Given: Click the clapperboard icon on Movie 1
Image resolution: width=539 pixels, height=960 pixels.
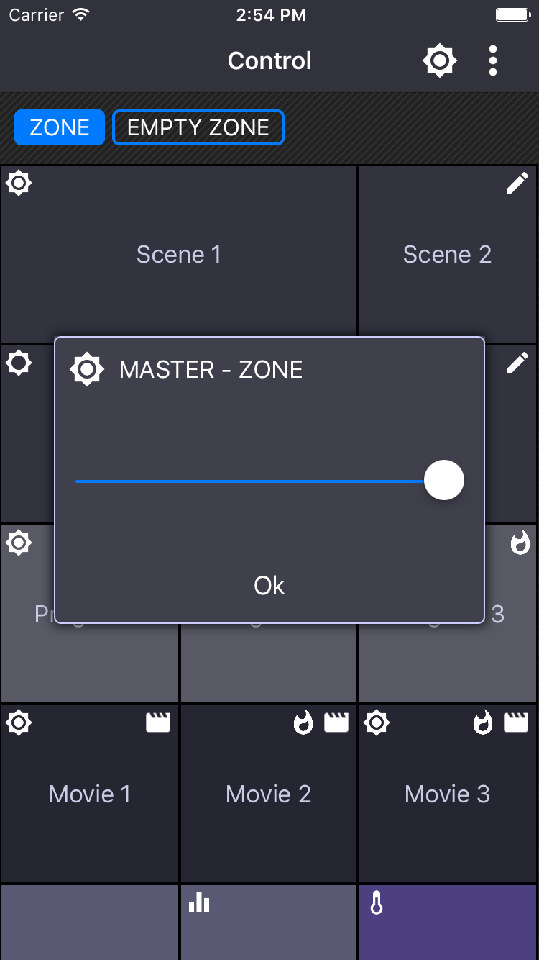Looking at the screenshot, I should [158, 723].
